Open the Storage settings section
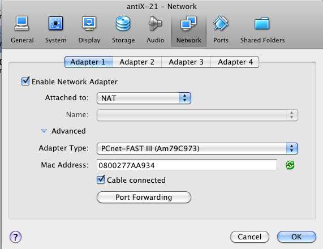 (x=123, y=29)
